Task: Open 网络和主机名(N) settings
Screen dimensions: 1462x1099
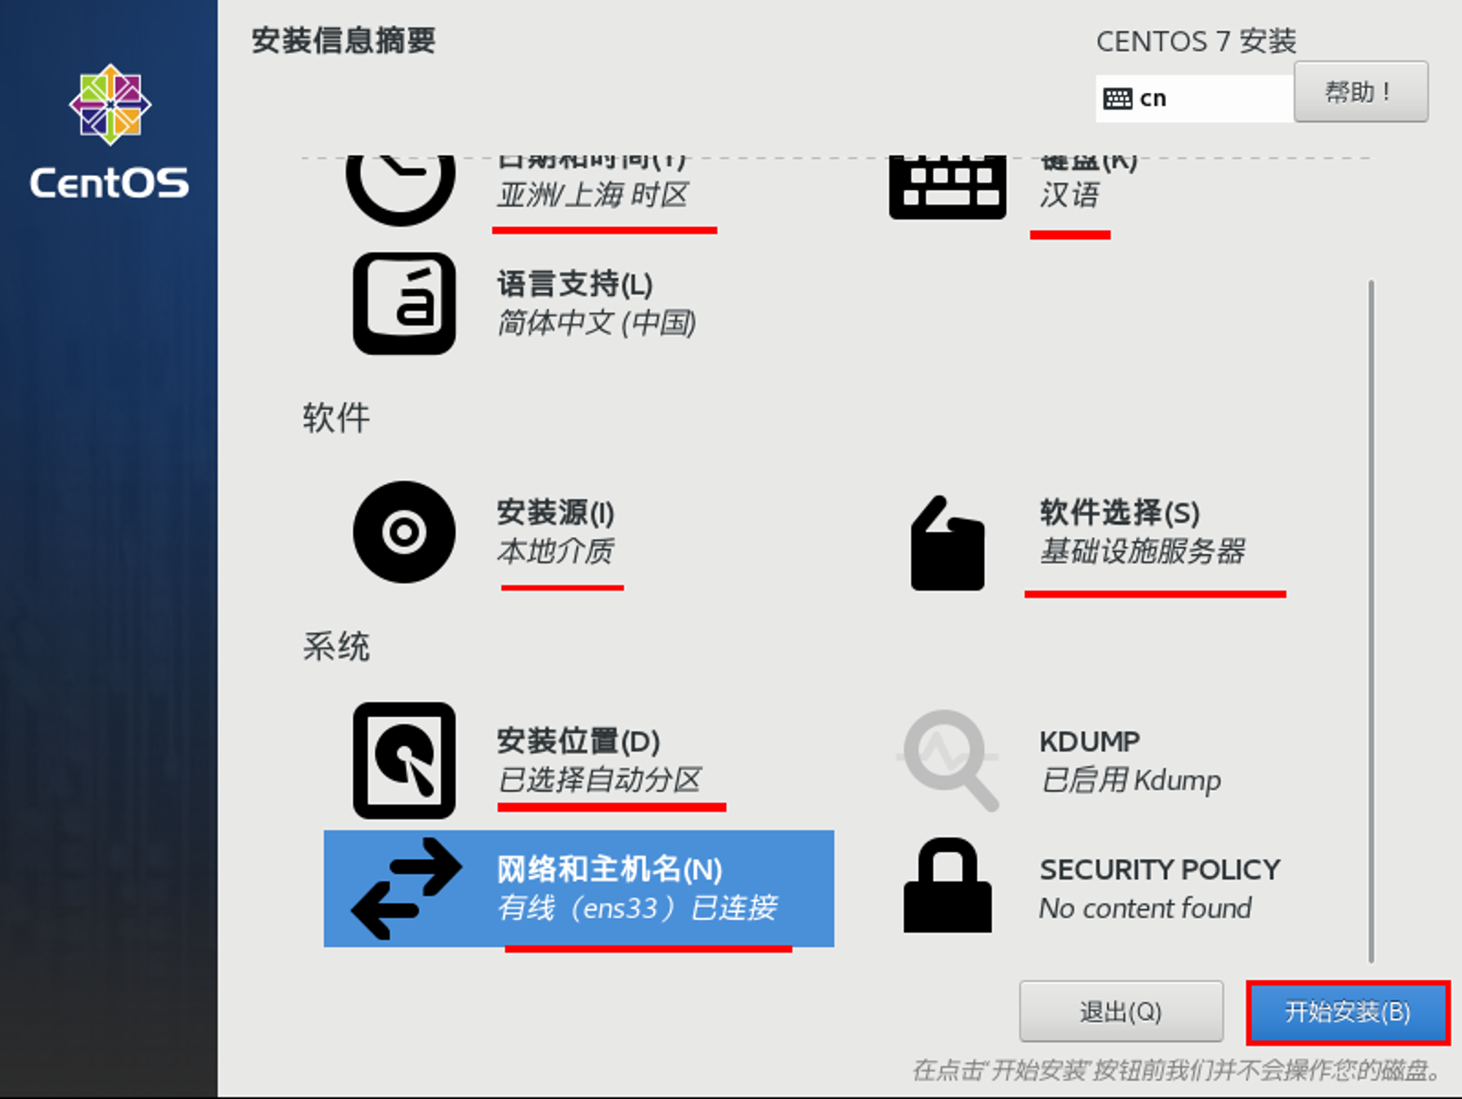Action: click(579, 889)
